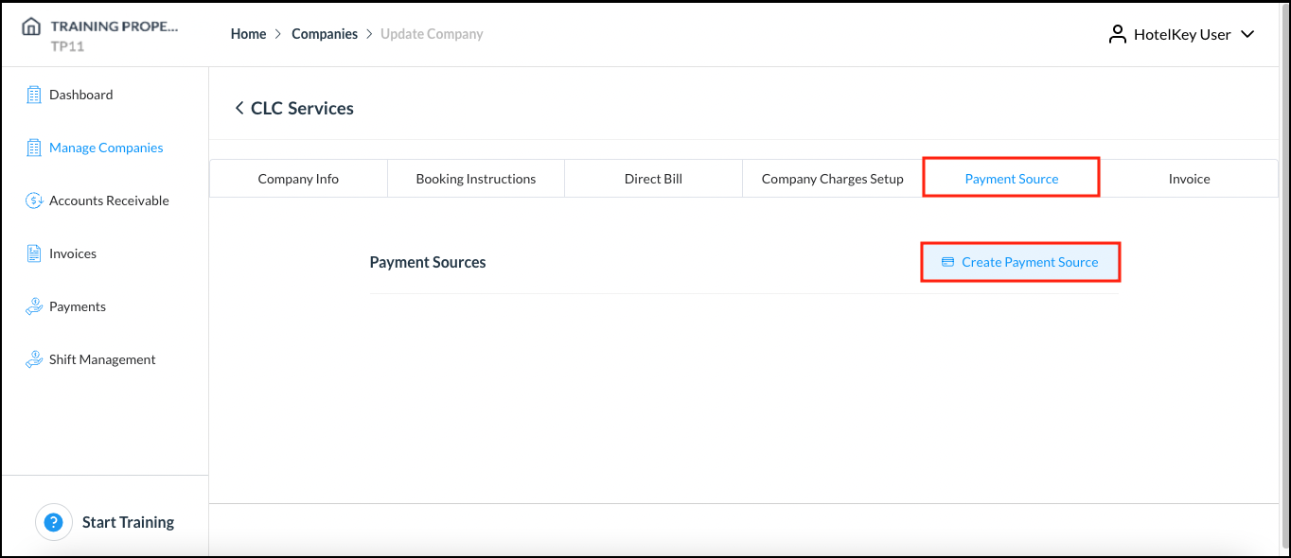The height and width of the screenshot is (558, 1291).
Task: Click the Create Payment Source button
Action: [1020, 262]
